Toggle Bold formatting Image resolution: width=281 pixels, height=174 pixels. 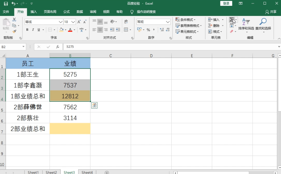click(27, 30)
